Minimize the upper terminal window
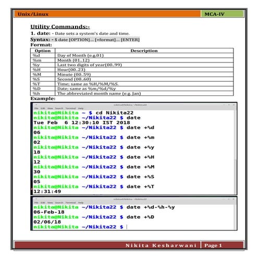This screenshot has width=258, height=258. 224,105
